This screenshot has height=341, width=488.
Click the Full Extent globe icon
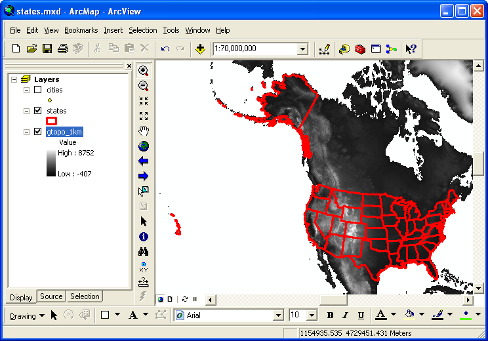click(x=144, y=146)
